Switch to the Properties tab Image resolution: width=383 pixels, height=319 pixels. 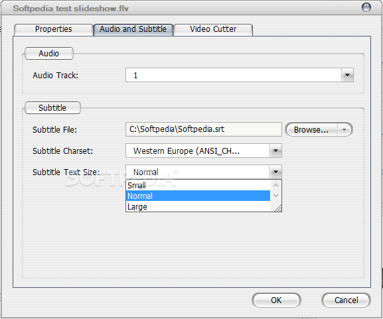click(53, 29)
